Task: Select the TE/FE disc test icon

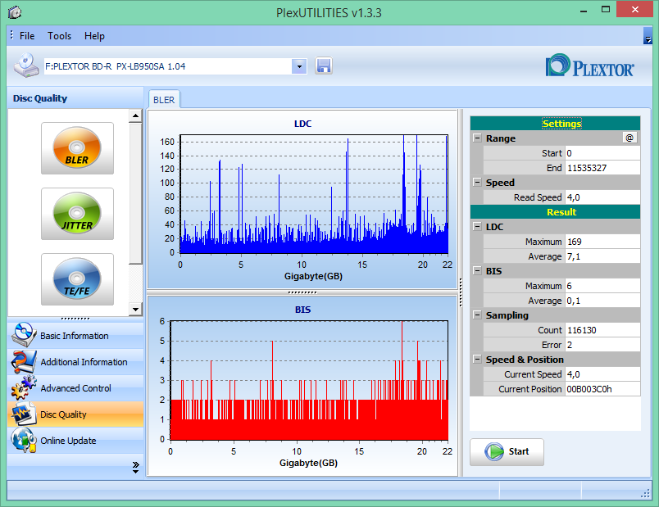Action: point(77,279)
